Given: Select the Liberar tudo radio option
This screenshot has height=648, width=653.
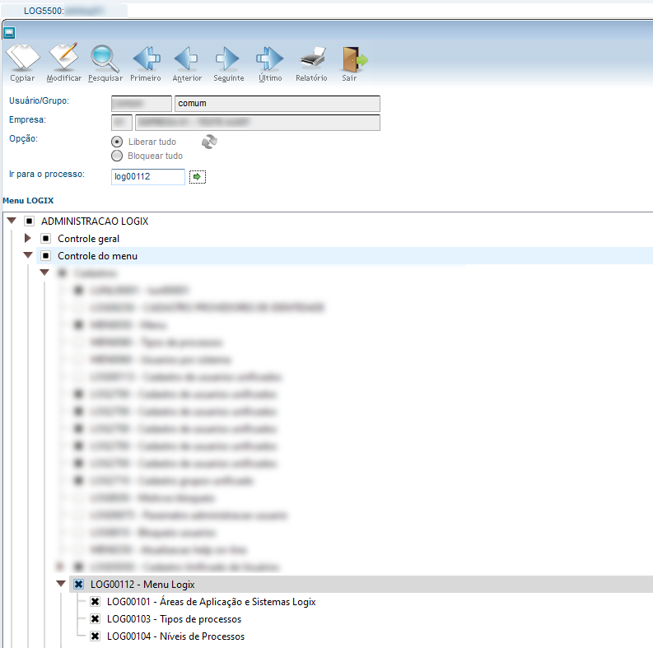Looking at the screenshot, I should coord(117,142).
